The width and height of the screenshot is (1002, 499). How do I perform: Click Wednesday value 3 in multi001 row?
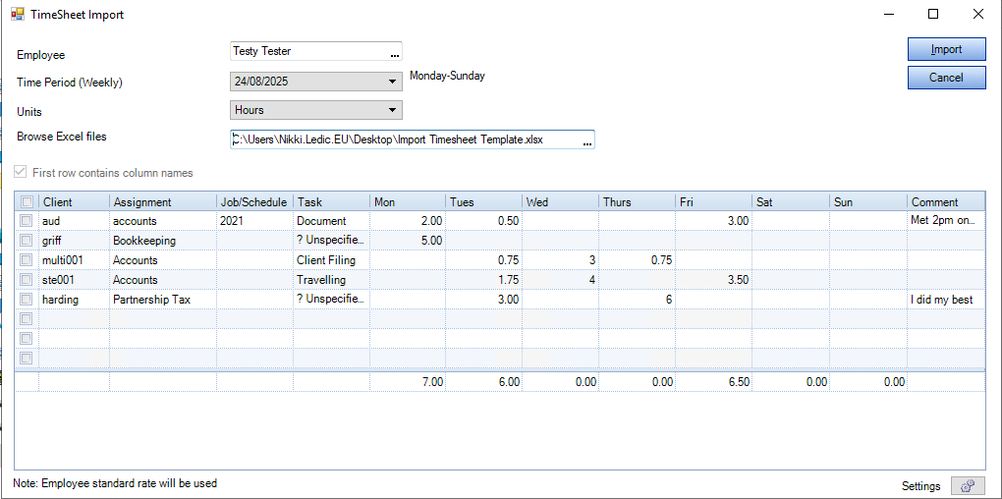(560, 260)
